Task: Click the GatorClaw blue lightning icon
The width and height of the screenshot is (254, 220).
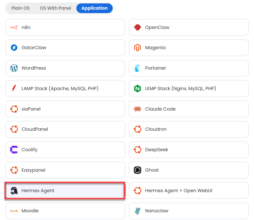Action: click(14, 48)
